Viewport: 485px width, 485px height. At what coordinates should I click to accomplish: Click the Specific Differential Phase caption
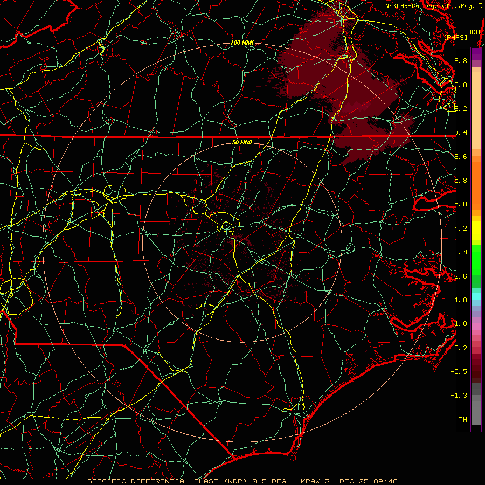click(x=242, y=481)
